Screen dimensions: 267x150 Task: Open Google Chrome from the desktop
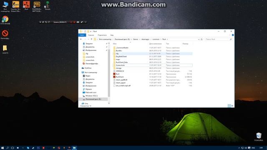click(5, 20)
